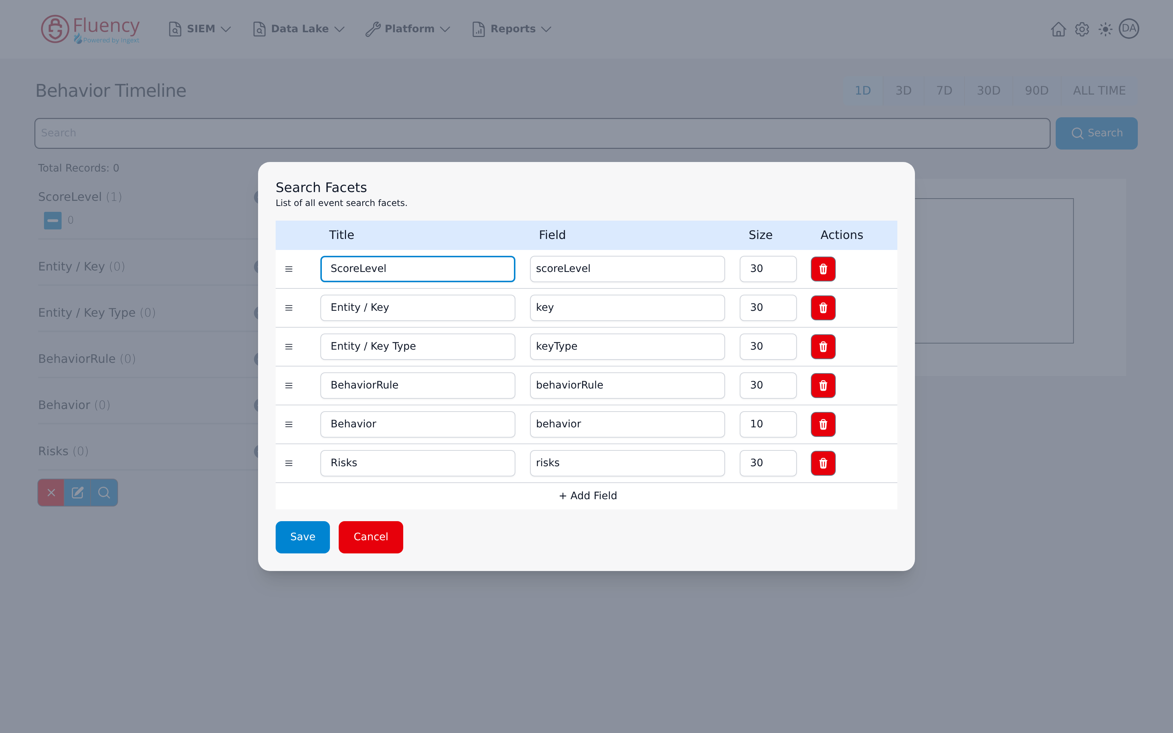1173x733 pixels.
Task: Click the BehaviorRule (0) facet heading
Action: point(87,359)
